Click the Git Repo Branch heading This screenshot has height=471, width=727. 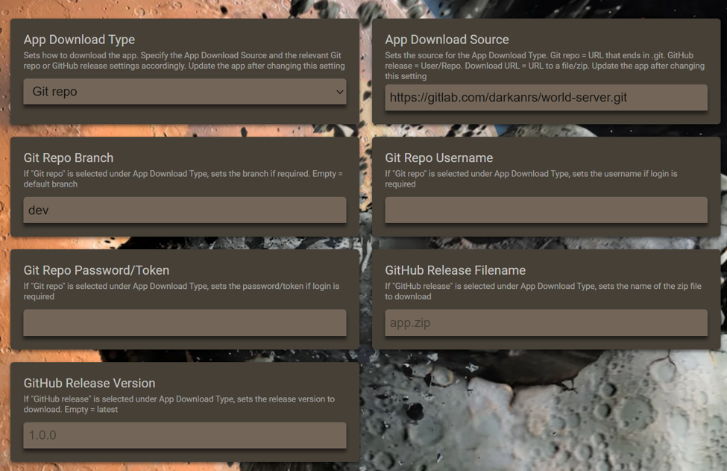[68, 157]
